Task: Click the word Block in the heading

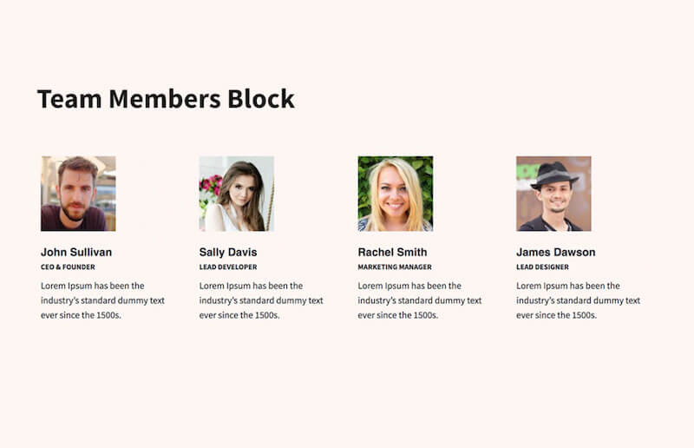Action: 261,99
